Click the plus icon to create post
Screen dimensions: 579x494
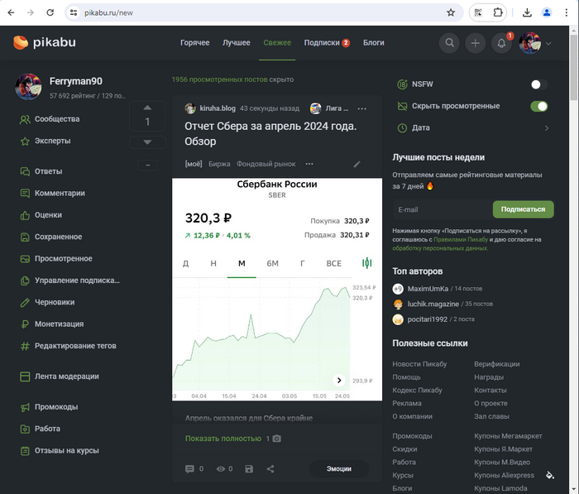coord(475,43)
